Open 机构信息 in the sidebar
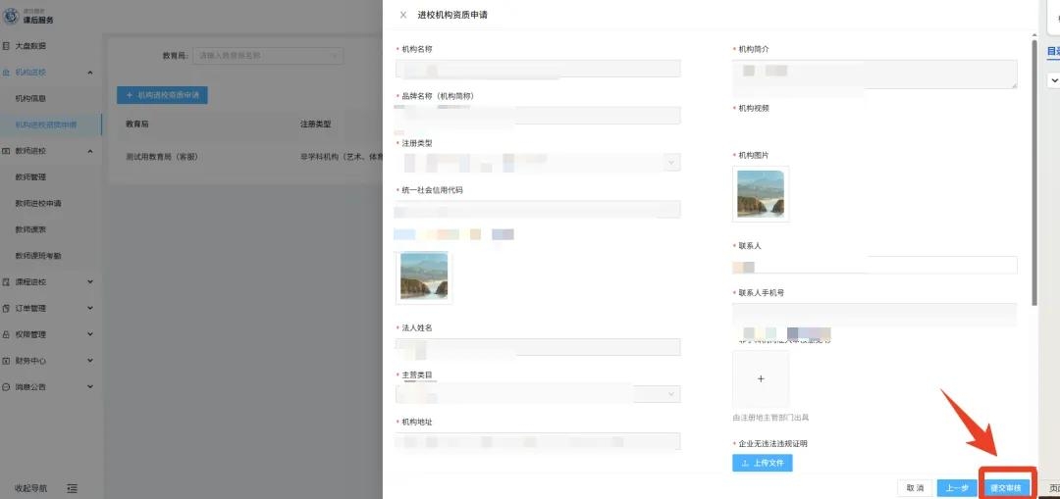The image size is (1060, 499). 30,99
